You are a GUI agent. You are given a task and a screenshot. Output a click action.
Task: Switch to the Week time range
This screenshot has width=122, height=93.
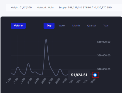[62, 26]
